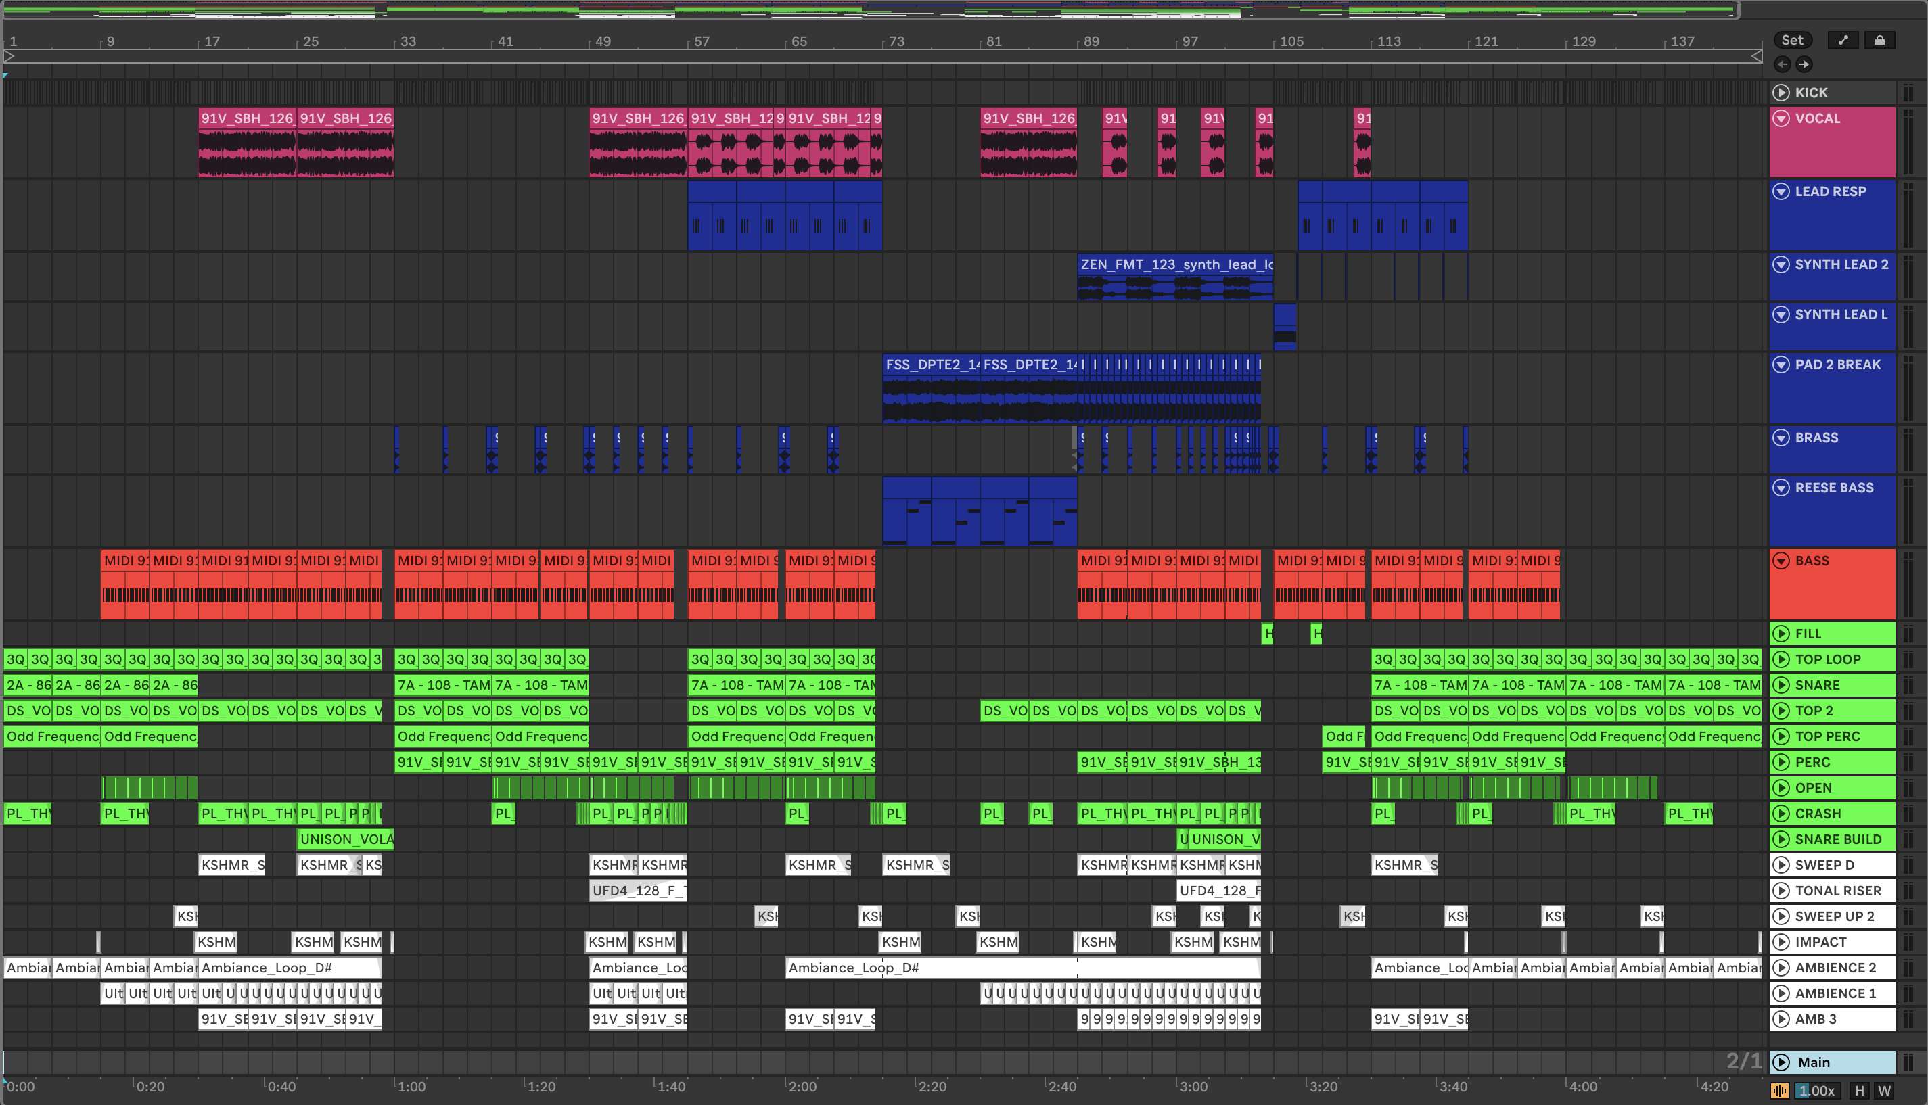Unfold the SNARE BUILD track
This screenshot has height=1105, width=1928.
pyautogui.click(x=1781, y=839)
